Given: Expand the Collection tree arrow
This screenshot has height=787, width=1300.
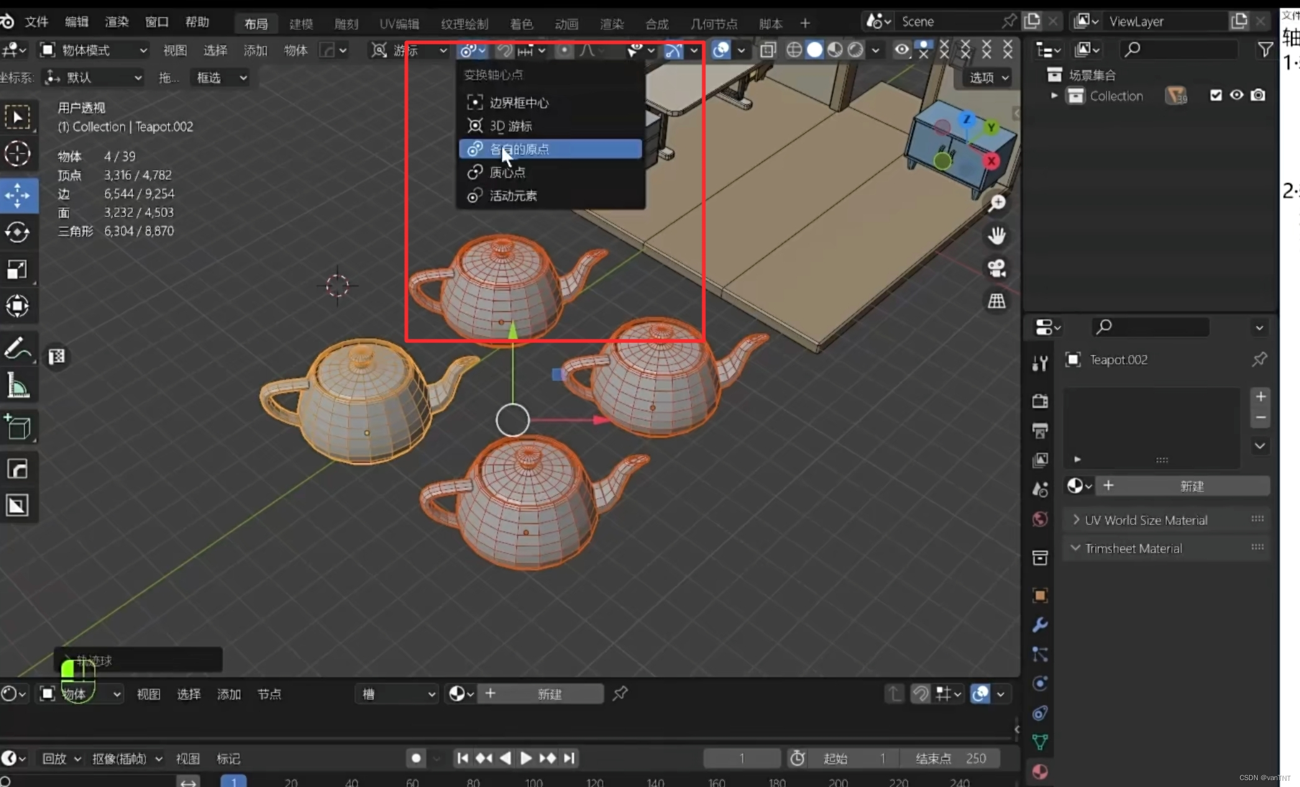Looking at the screenshot, I should pyautogui.click(x=1054, y=96).
